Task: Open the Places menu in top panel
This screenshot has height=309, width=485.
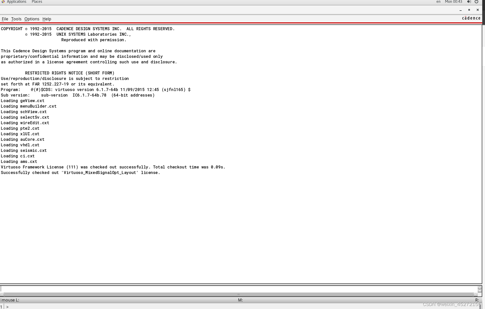Action: [x=37, y=2]
